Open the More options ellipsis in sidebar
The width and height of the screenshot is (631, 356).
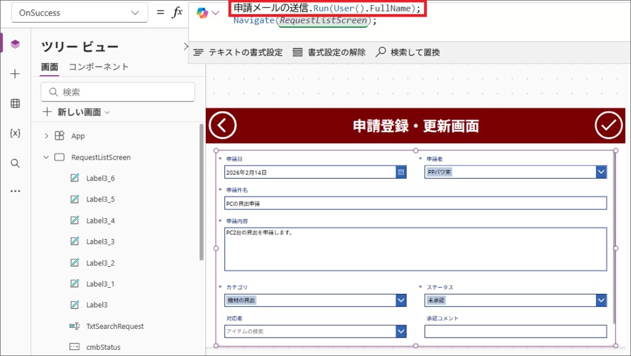15,191
